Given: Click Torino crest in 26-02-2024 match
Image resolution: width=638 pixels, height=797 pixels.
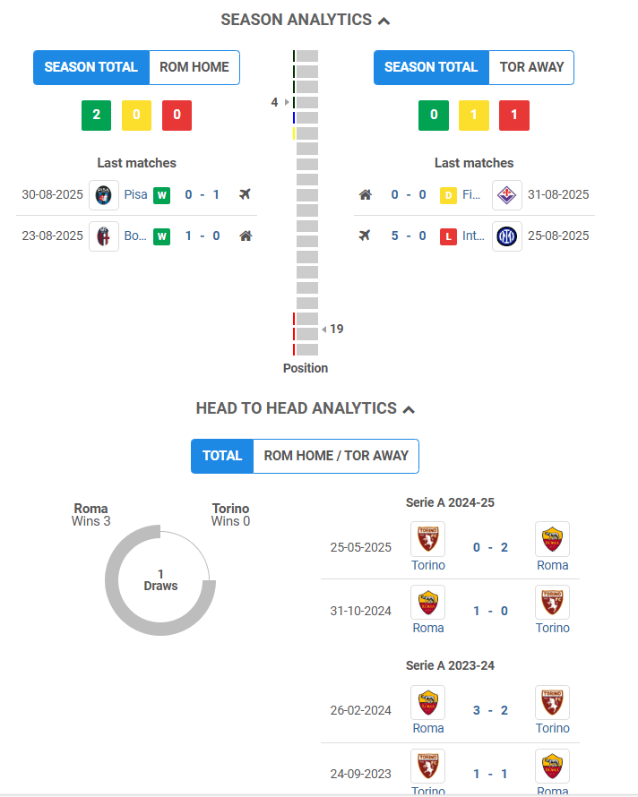Looking at the screenshot, I should coord(553,702).
